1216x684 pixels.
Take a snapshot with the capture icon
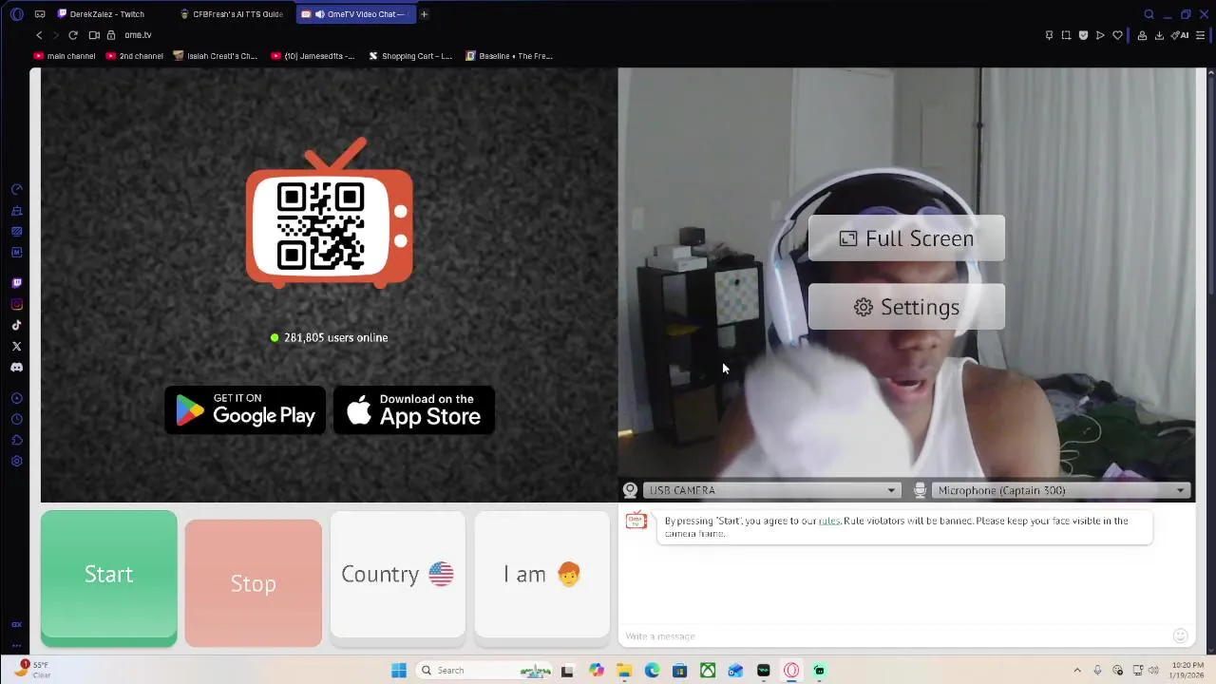[x=1066, y=35]
